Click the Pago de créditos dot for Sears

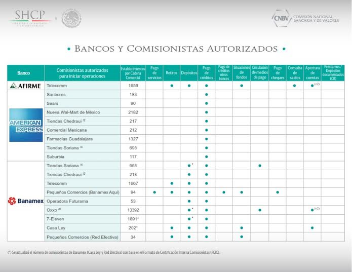point(207,103)
